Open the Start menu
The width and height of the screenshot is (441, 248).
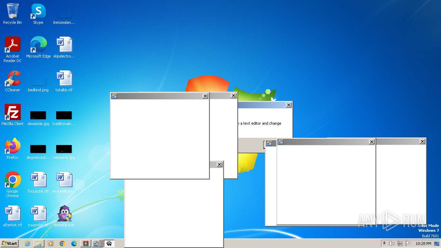9,244
